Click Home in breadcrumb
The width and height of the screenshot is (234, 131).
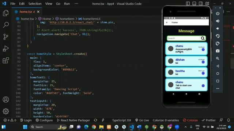click(x=46, y=19)
